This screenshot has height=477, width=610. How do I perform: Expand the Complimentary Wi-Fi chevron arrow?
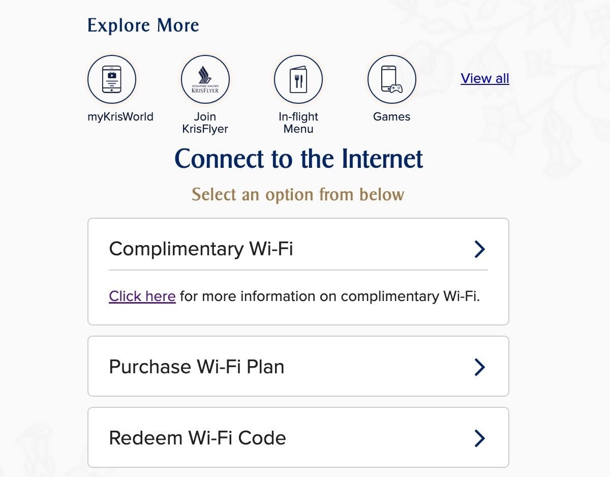pyautogui.click(x=479, y=249)
